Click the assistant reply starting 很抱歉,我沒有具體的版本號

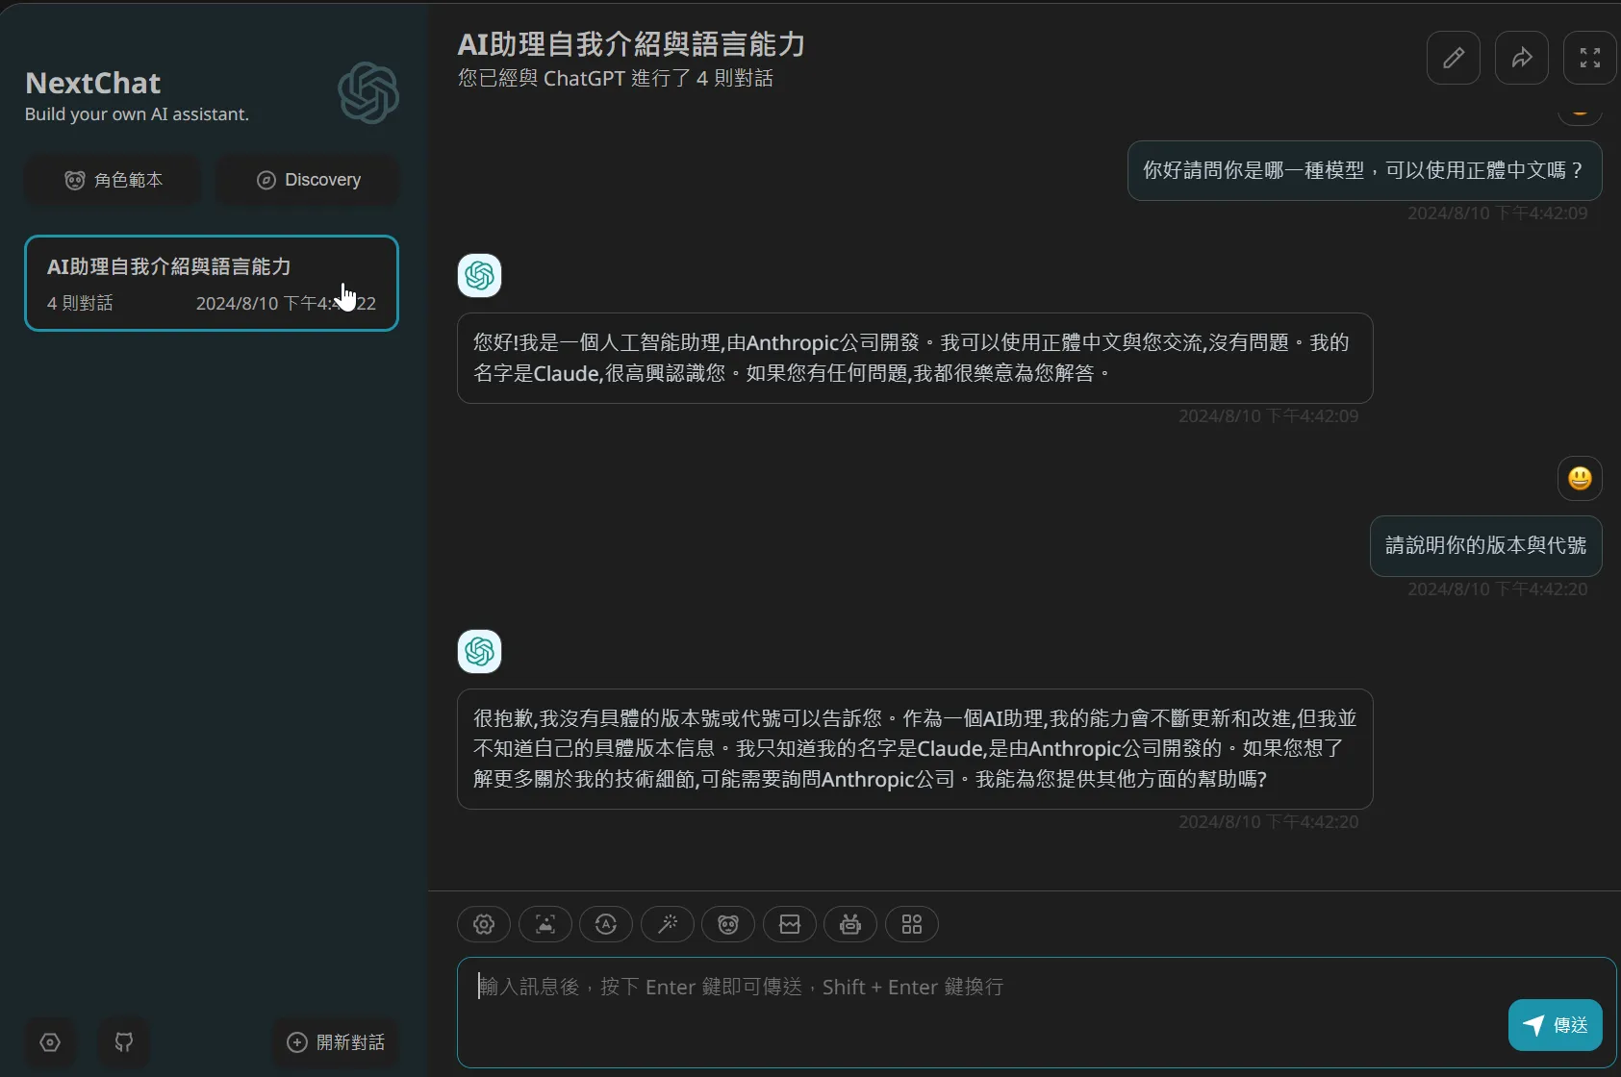(x=915, y=749)
